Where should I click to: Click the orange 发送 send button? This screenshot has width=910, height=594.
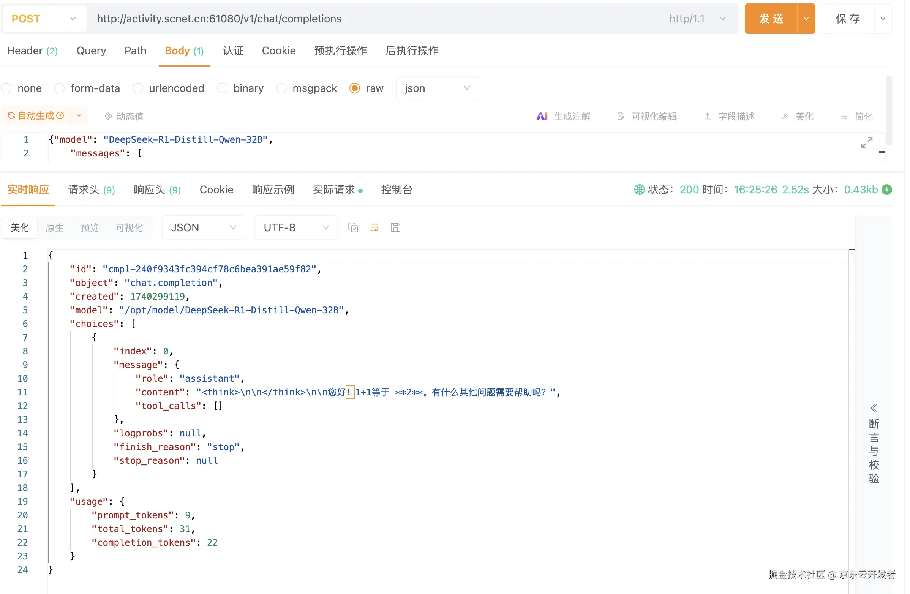pyautogui.click(x=771, y=19)
